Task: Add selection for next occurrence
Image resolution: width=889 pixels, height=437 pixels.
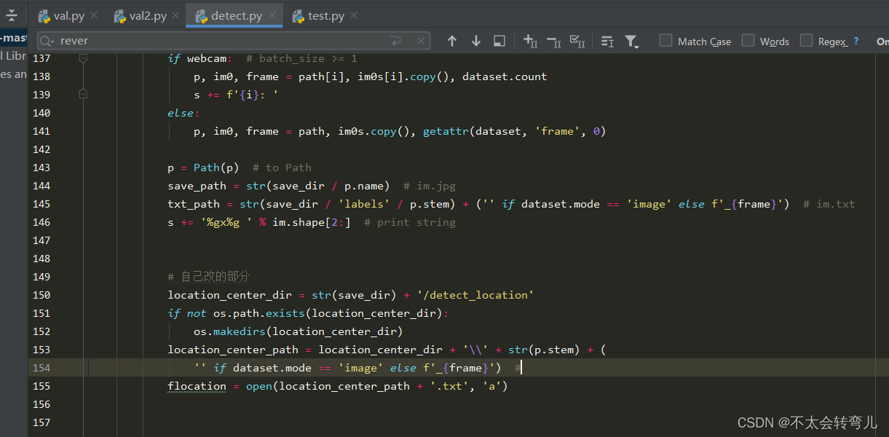Action: (x=530, y=42)
